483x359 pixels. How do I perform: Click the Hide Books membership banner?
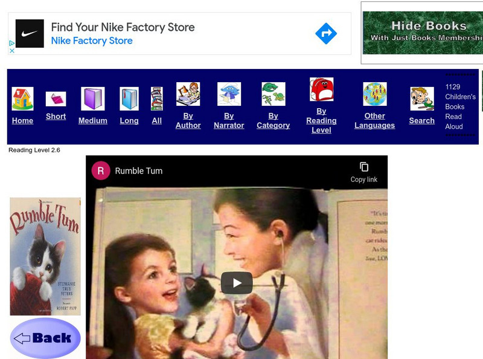[423, 33]
